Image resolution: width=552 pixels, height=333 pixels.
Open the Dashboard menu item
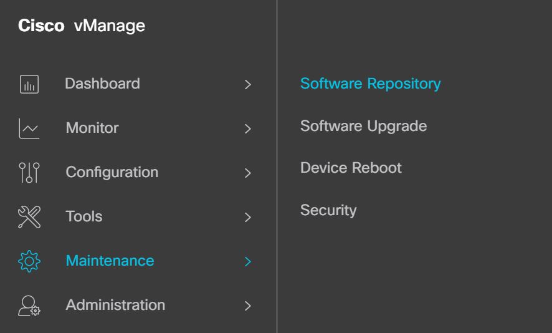tap(102, 84)
